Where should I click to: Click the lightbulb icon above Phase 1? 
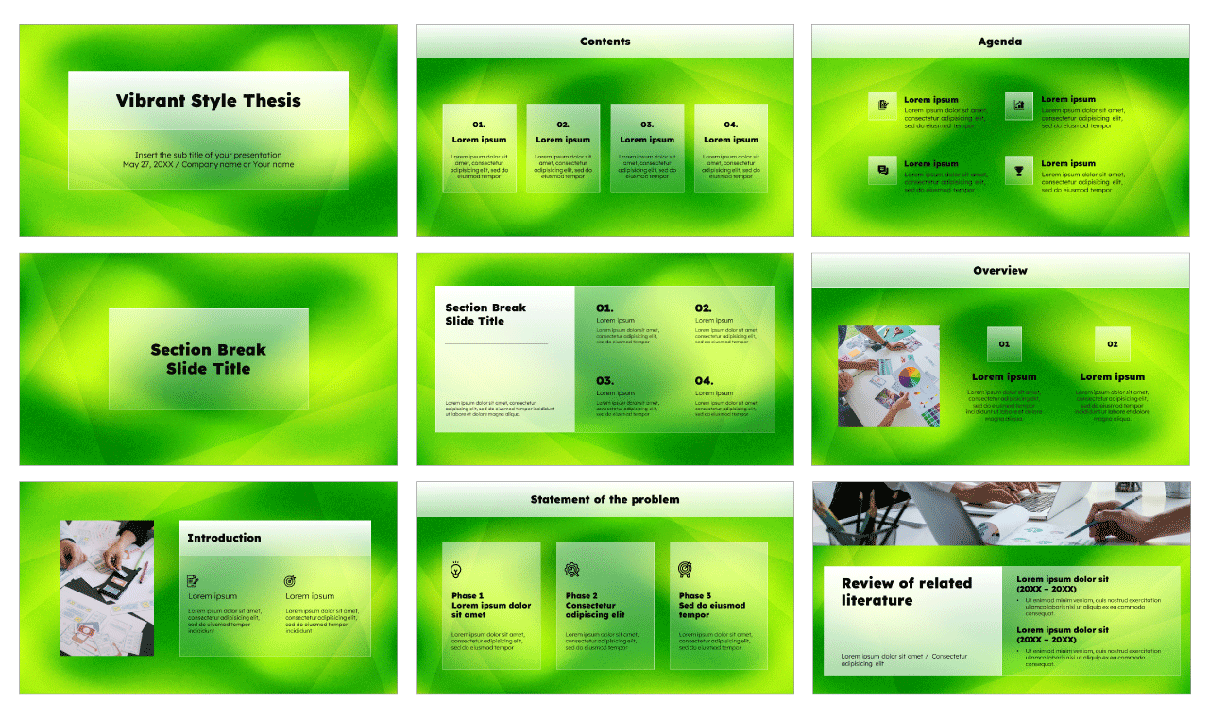pyautogui.click(x=457, y=569)
